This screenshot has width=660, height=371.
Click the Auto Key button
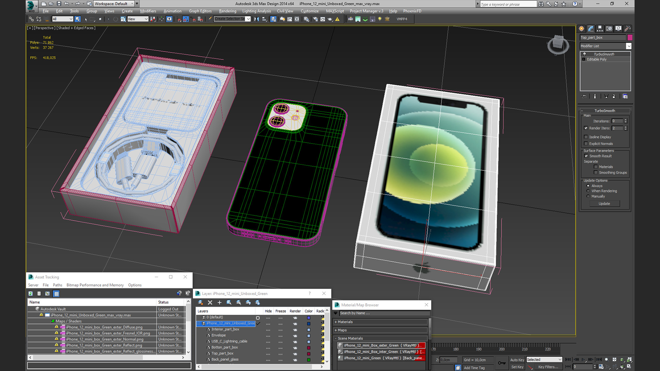pos(517,360)
